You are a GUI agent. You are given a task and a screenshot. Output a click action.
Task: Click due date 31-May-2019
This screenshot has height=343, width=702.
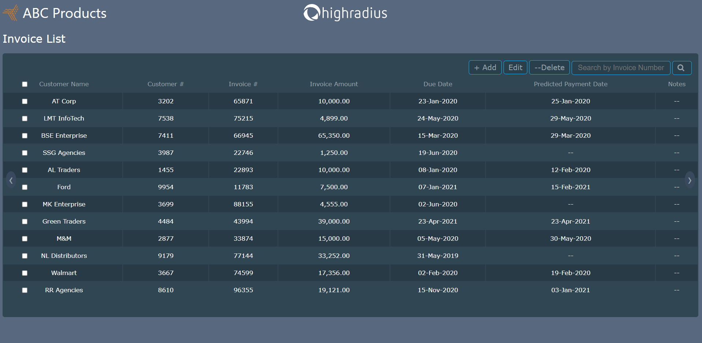point(438,256)
